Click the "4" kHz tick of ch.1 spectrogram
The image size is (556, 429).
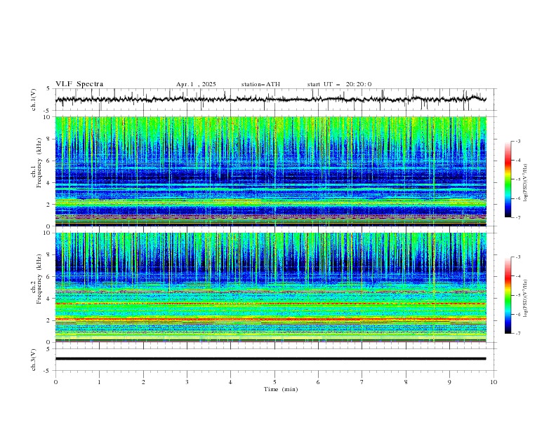pos(50,183)
